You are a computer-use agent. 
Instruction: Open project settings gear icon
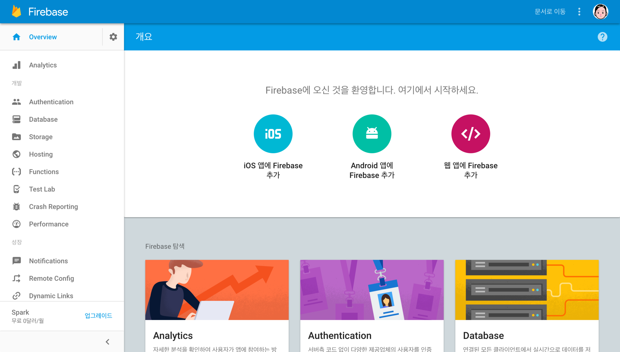[113, 37]
